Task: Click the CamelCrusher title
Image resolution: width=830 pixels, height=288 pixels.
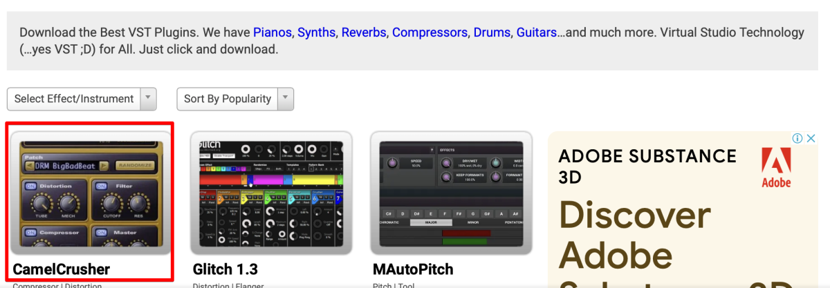Action: 62,269
